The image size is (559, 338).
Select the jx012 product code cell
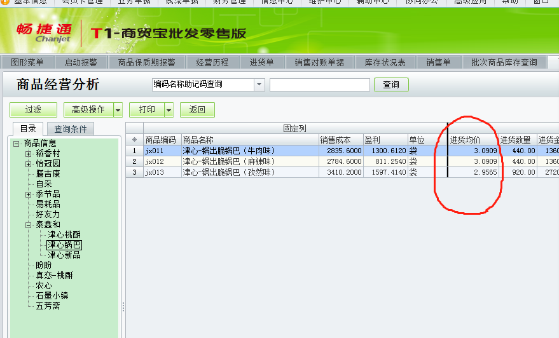click(x=162, y=162)
